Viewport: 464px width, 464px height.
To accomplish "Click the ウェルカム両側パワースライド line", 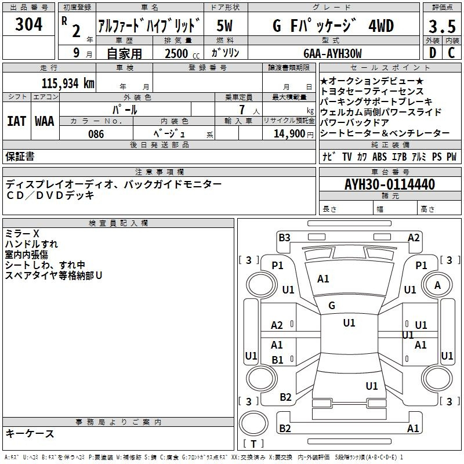I will pyautogui.click(x=380, y=112).
